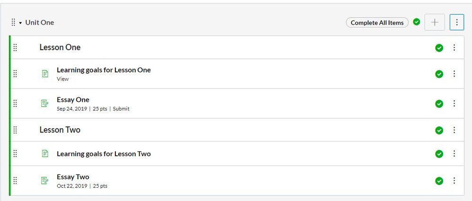Screen dimensions: 472x201
Task: Open the kebab menu for Learning goals Lesson One
Action: pos(454,74)
